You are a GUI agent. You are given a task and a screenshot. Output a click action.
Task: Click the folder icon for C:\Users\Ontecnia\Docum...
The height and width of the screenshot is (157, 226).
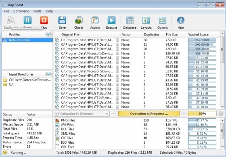coord(5,80)
